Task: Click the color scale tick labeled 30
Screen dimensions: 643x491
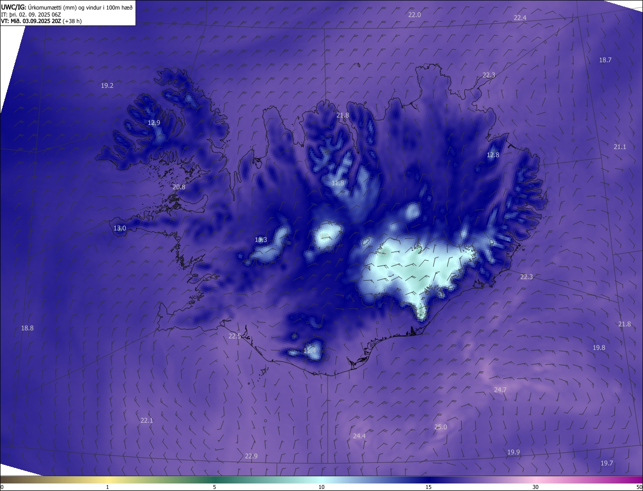Action: click(535, 487)
